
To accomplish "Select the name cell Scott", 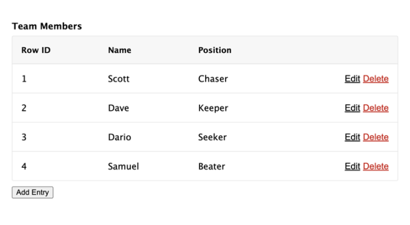I will [x=119, y=79].
